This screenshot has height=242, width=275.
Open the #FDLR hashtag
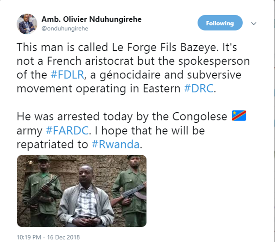pyautogui.click(x=67, y=75)
